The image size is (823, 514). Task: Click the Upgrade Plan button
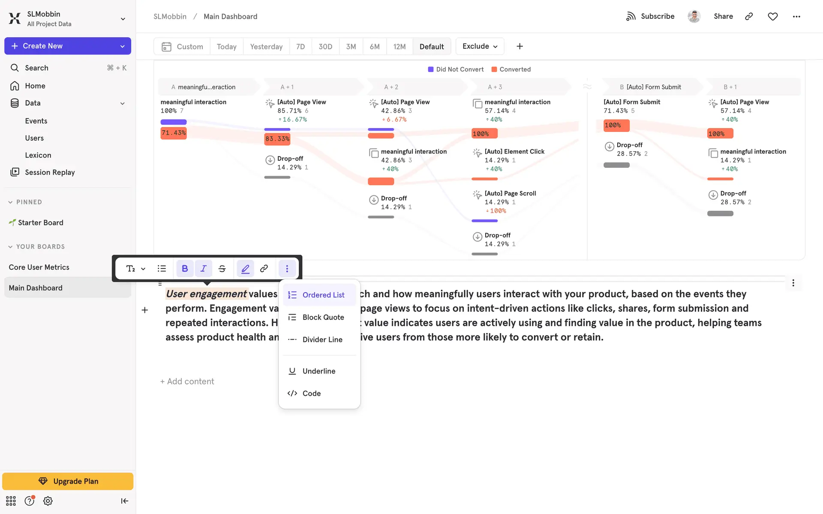[x=68, y=481]
